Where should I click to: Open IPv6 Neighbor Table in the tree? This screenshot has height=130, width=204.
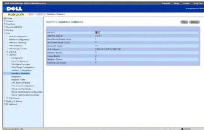[18, 49]
